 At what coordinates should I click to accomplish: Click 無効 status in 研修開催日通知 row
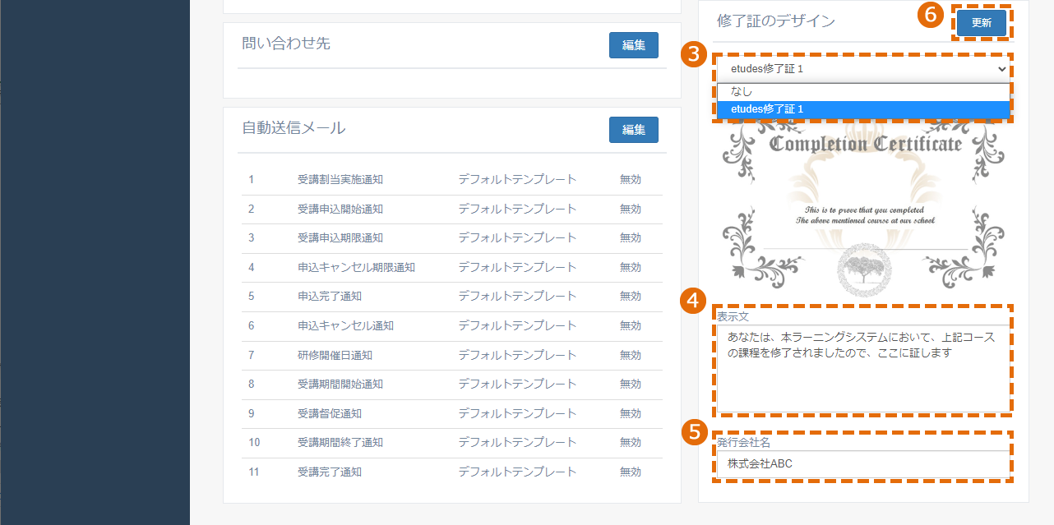(x=630, y=356)
